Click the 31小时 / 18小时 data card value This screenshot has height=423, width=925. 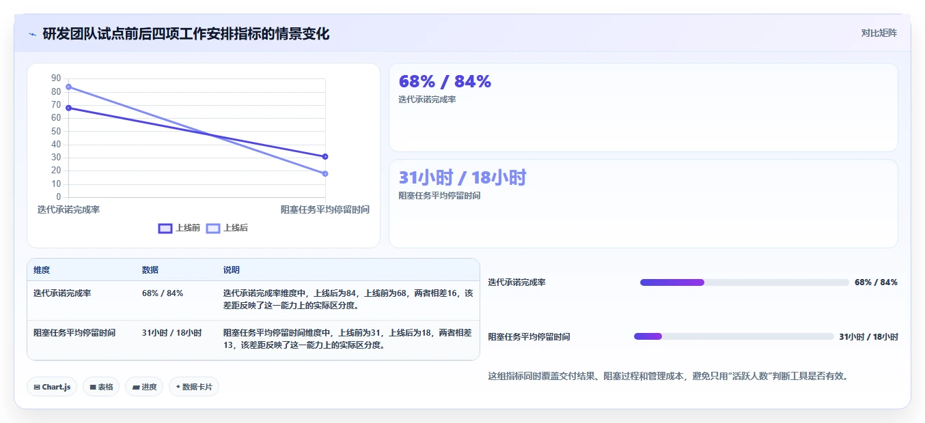(x=463, y=178)
